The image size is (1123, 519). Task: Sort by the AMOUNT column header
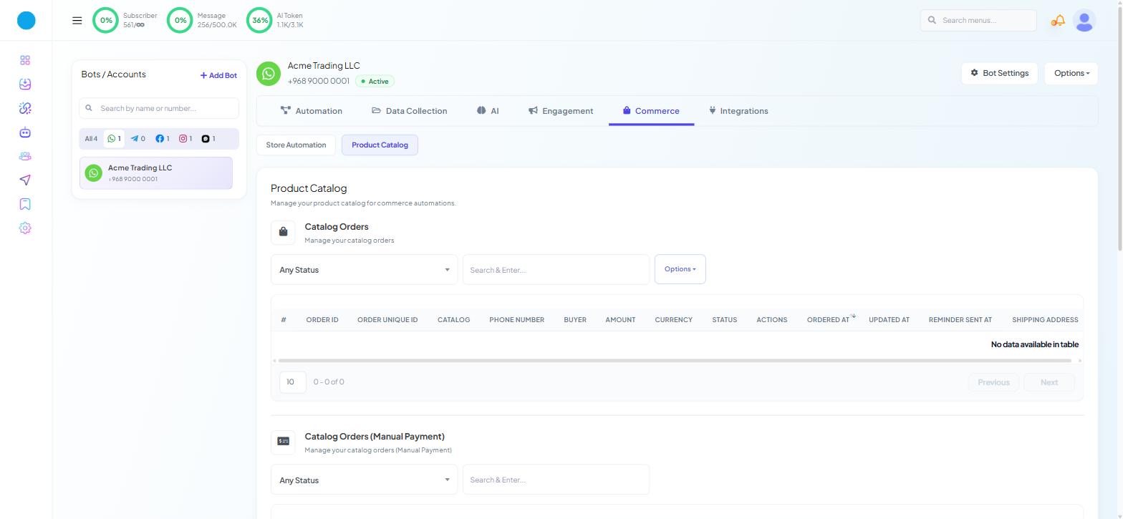(x=620, y=320)
